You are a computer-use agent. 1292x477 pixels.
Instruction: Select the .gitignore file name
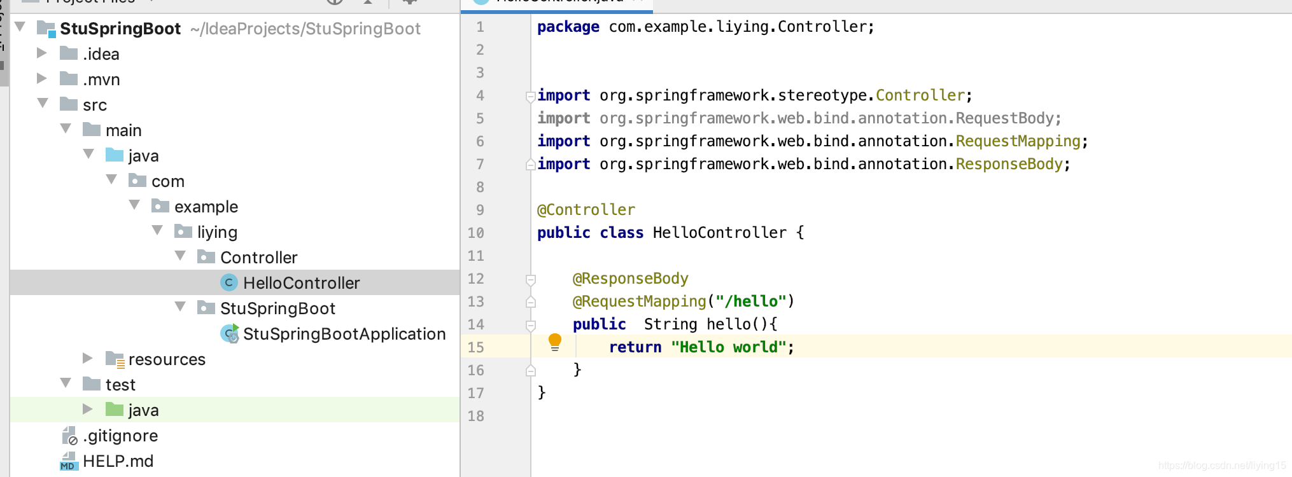120,436
